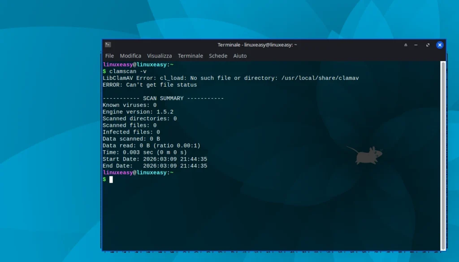Open the File menu

tap(109, 56)
